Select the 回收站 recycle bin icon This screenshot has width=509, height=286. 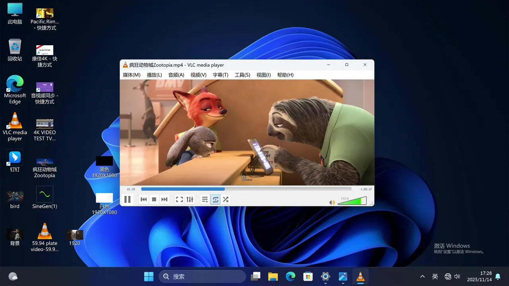[x=15, y=50]
